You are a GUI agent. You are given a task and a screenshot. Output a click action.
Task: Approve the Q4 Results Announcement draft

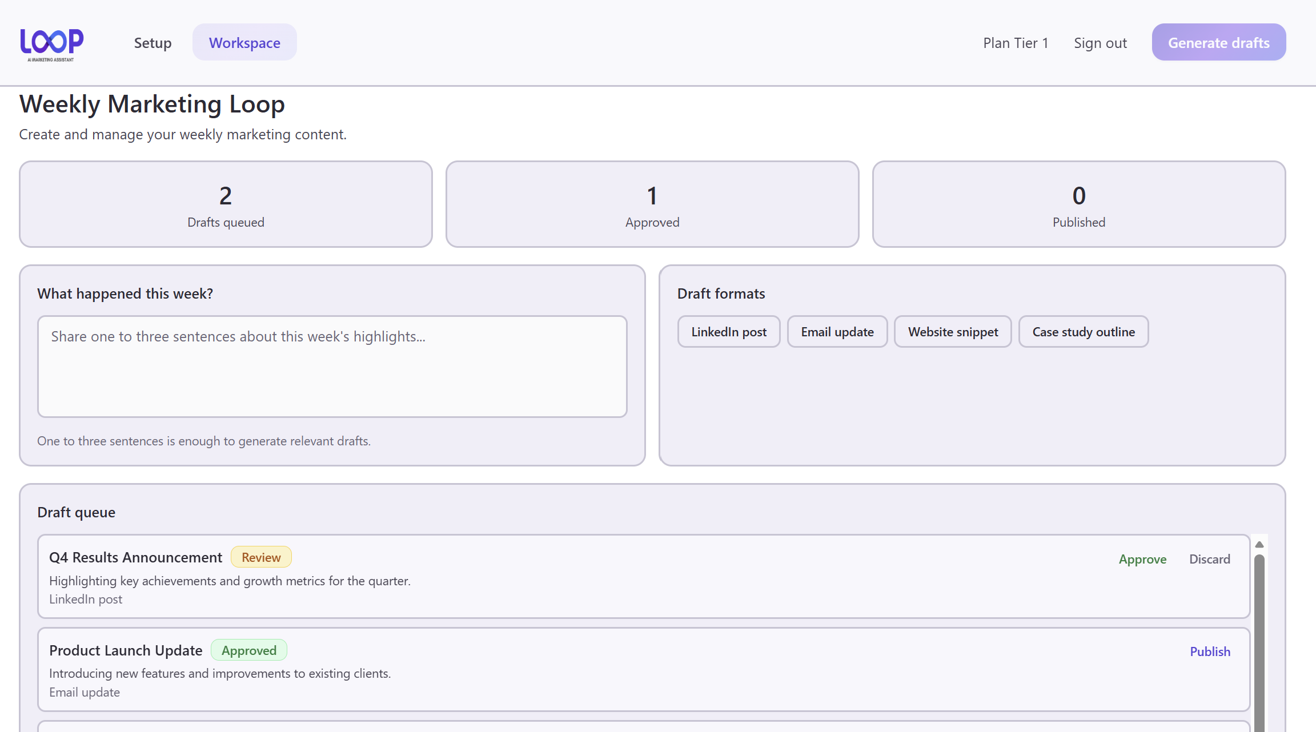1142,559
